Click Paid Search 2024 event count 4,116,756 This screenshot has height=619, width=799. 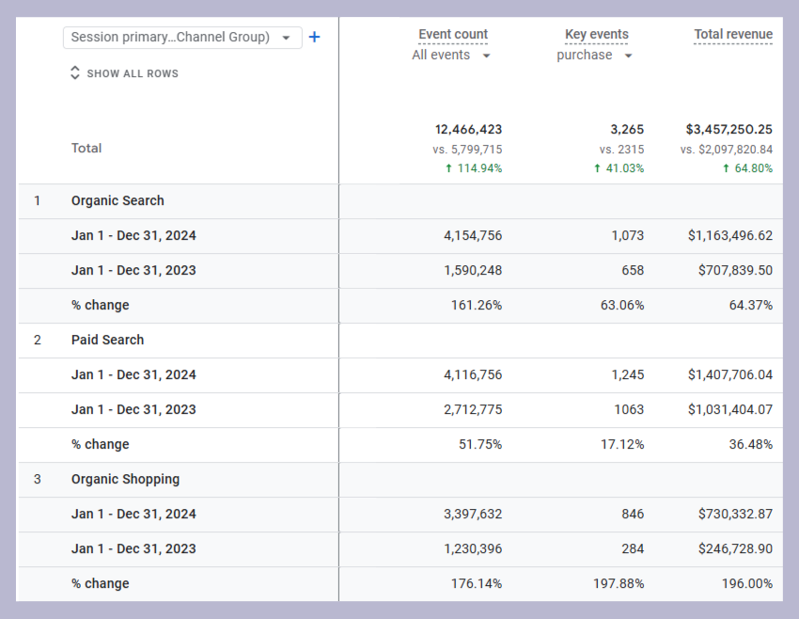click(x=473, y=374)
